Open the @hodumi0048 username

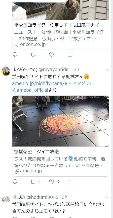42,197
